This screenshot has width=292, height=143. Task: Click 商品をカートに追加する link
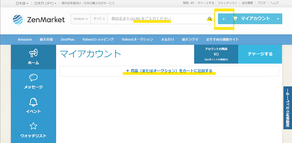coord(169,71)
